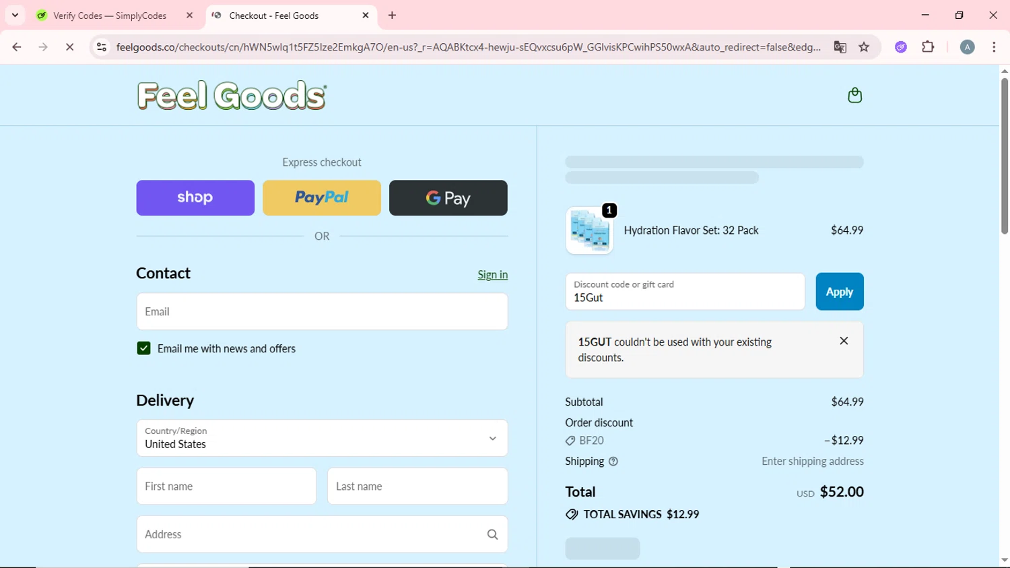Click the page vertical scrollbar thumb

point(1005,156)
